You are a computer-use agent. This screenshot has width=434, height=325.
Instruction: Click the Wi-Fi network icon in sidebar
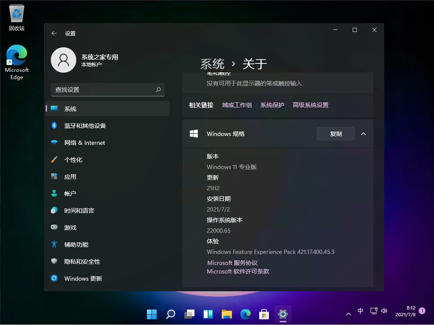click(x=54, y=142)
